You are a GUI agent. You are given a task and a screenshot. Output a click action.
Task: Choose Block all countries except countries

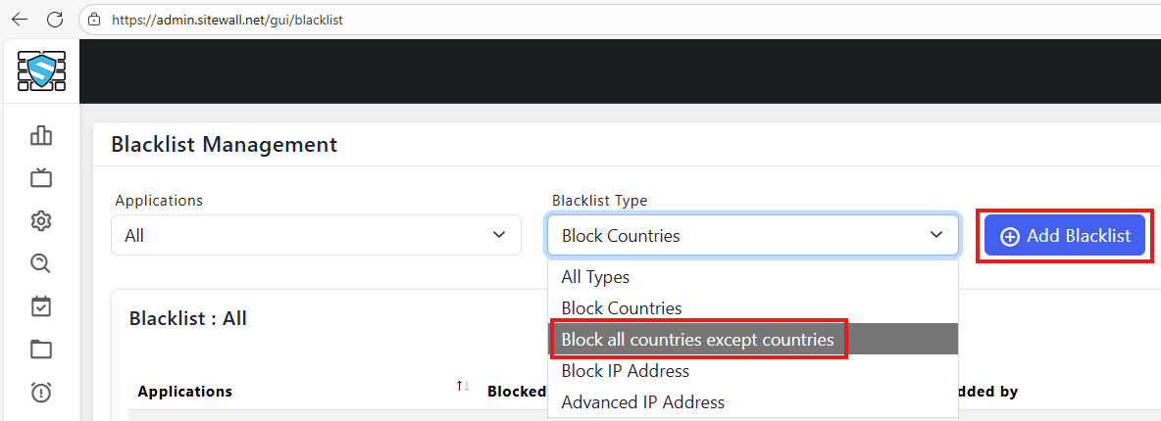pyautogui.click(x=697, y=340)
